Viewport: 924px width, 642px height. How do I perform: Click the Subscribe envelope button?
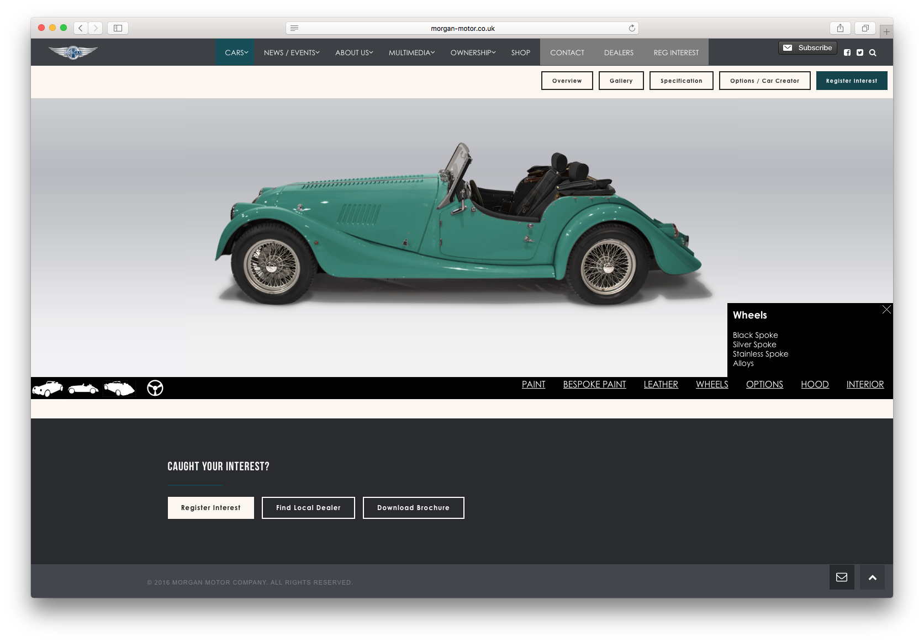click(807, 47)
